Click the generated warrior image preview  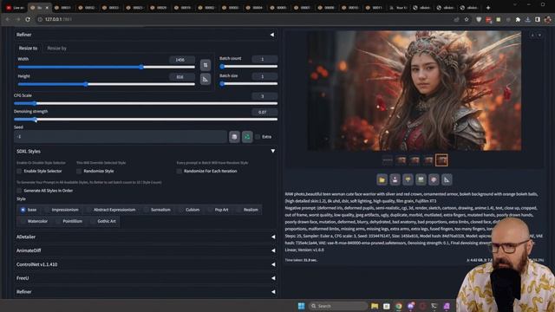pos(415,90)
